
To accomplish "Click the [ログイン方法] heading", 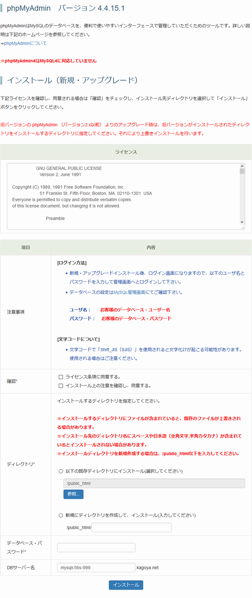I will click(72, 263).
